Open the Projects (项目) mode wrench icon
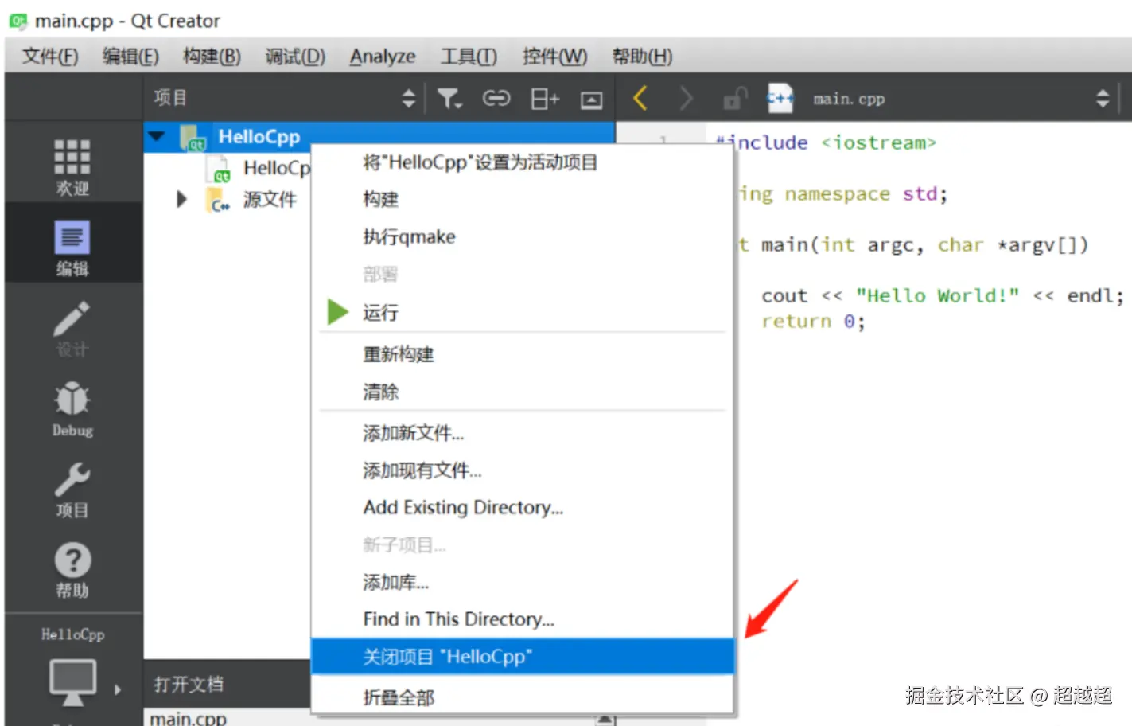1132x726 pixels. tap(72, 479)
